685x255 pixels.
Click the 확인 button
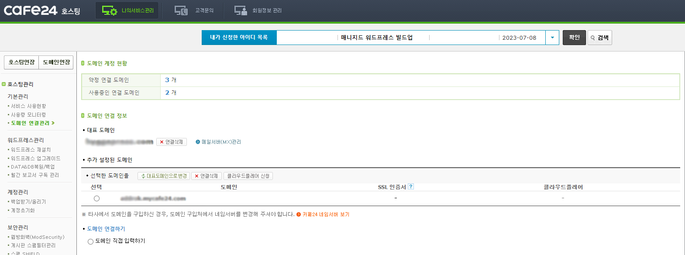tap(574, 38)
